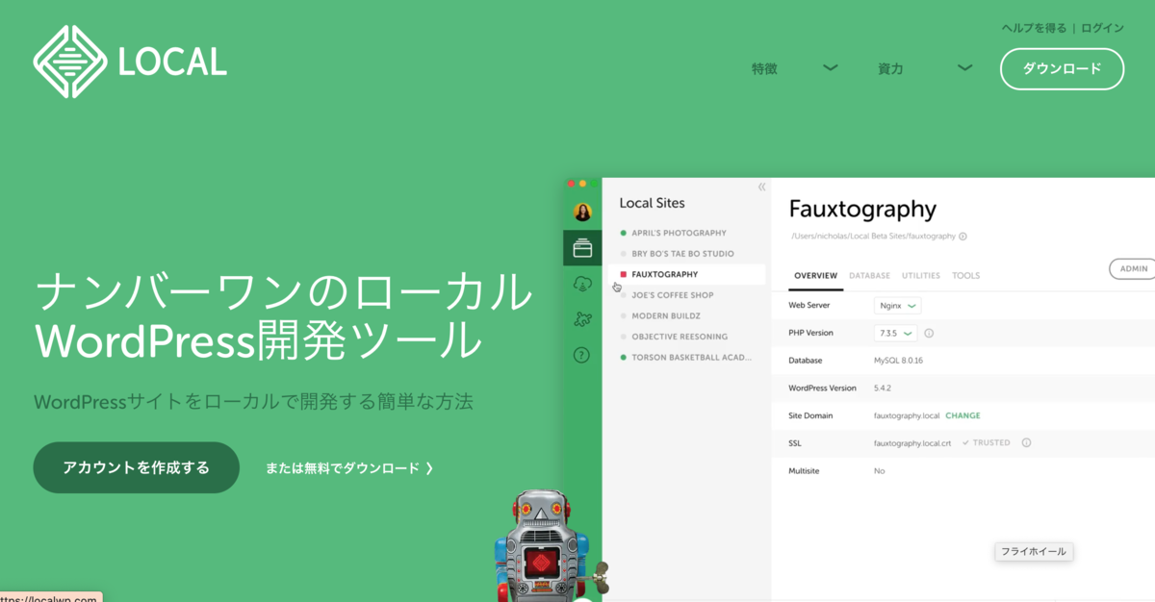Open the 特徴 navigation item
Image resolution: width=1155 pixels, height=602 pixels.
click(x=764, y=68)
